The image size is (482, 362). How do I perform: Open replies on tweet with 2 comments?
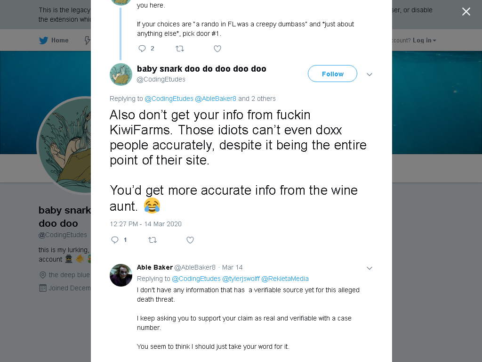coord(146,49)
